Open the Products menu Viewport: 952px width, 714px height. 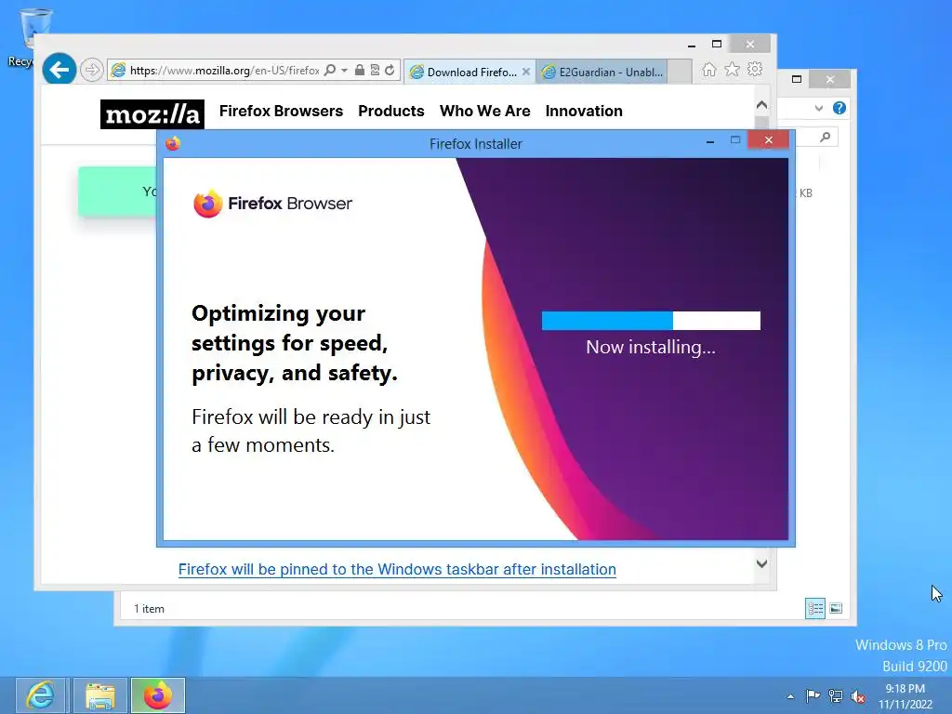click(391, 112)
